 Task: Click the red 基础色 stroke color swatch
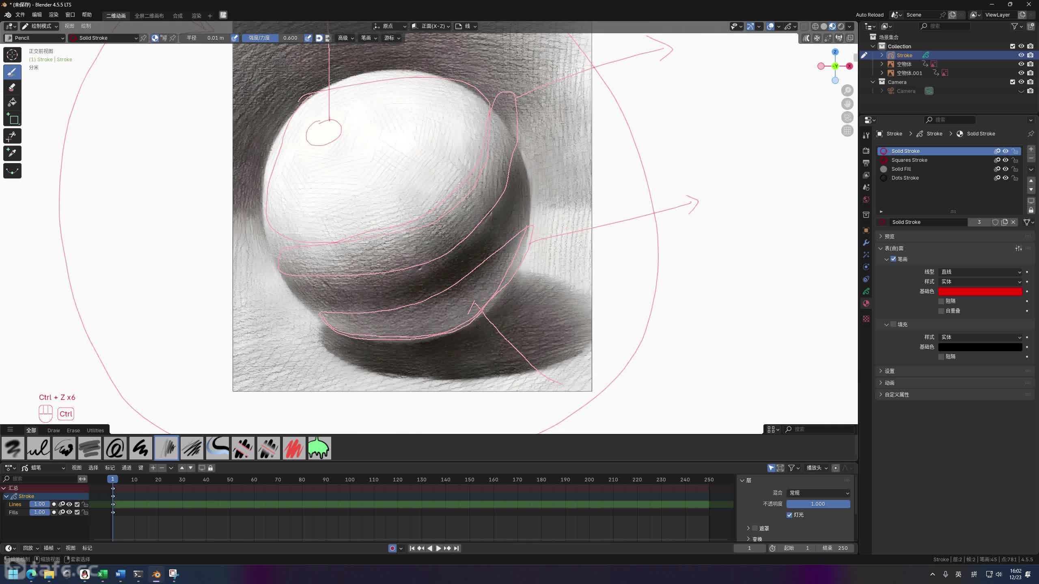980,292
